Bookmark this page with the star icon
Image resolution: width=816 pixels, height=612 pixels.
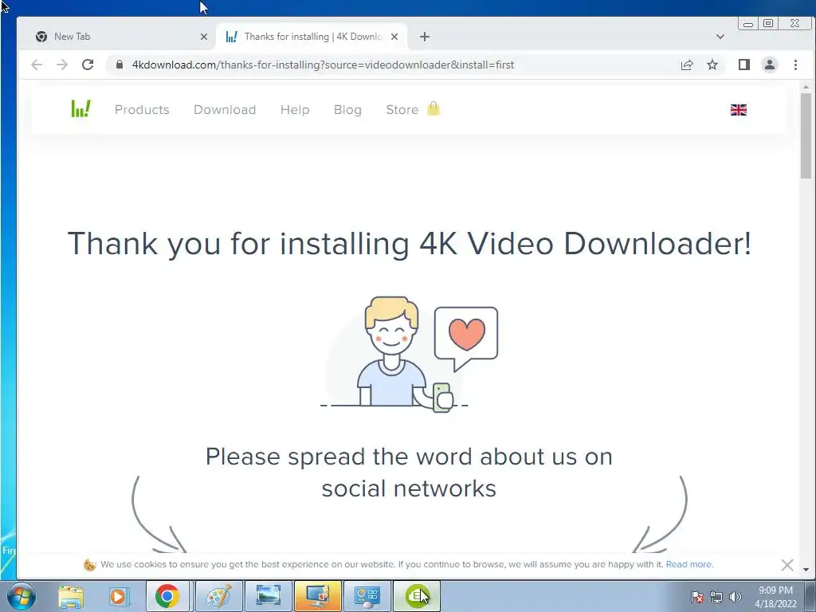coord(712,65)
